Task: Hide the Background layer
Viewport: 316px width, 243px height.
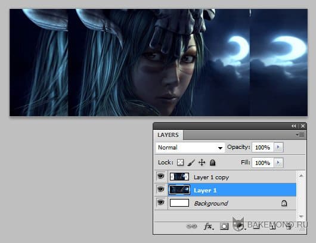Action: point(160,202)
